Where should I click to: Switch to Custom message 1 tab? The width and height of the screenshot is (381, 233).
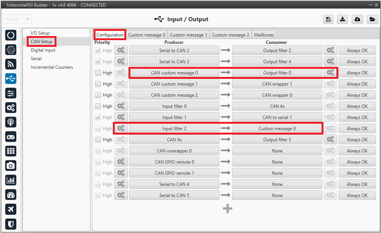pyautogui.click(x=189, y=35)
